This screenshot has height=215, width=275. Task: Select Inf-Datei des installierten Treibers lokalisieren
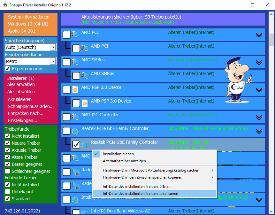[x=140, y=194]
